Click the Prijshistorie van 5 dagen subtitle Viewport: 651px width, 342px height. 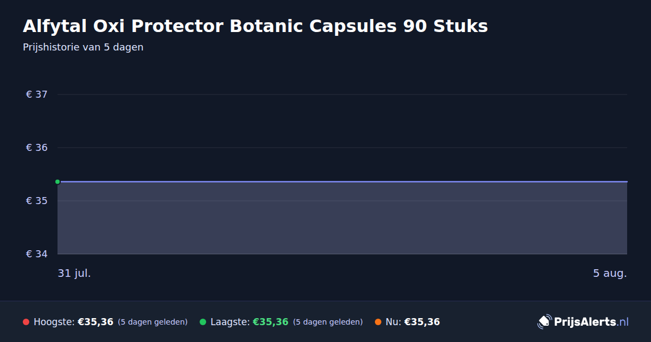click(83, 47)
